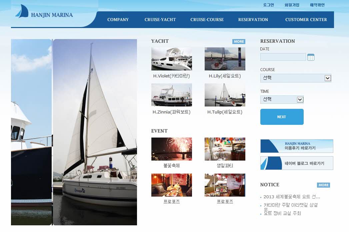Open the birthday party event thumbnail
The height and width of the screenshot is (232, 349).
tap(225, 149)
